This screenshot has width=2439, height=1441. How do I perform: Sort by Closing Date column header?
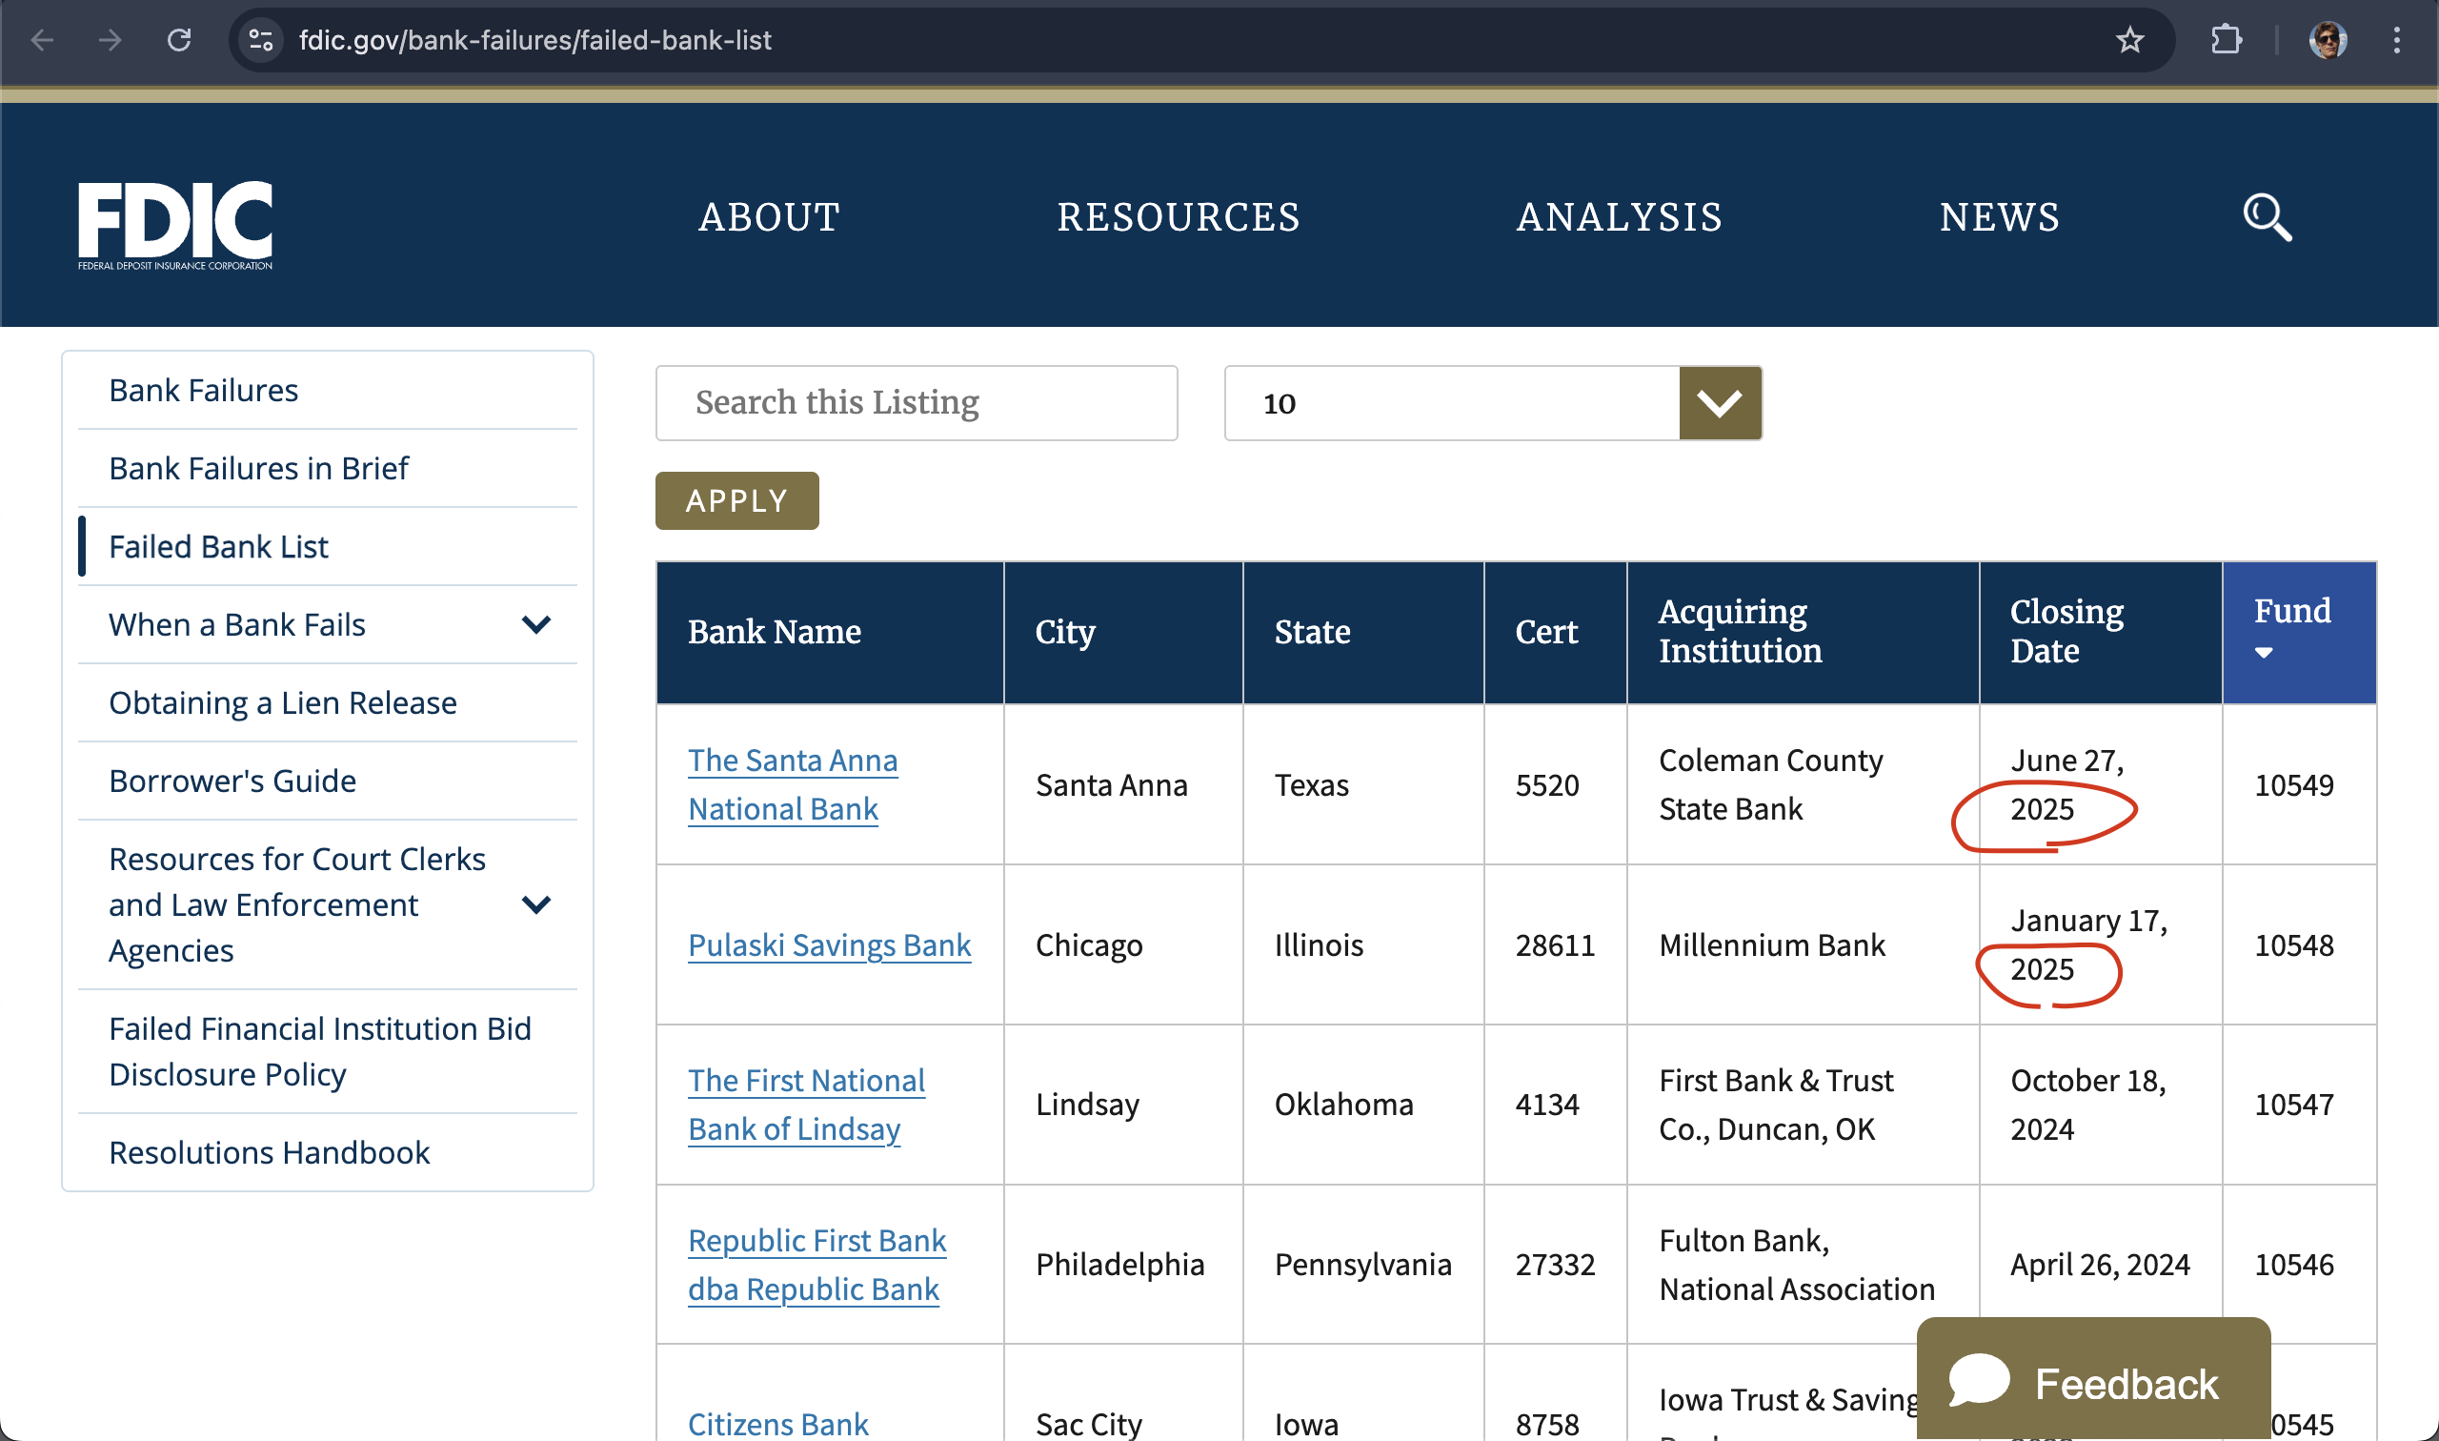2067,631
